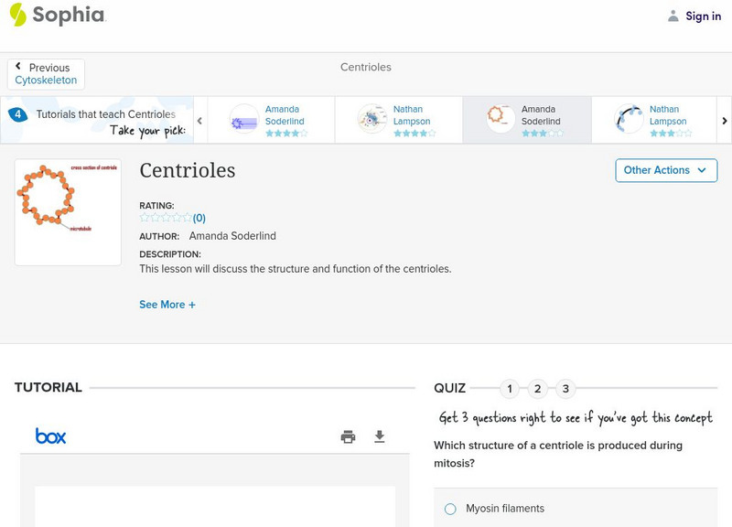
Task: Click the Sign in link
Action: click(x=703, y=16)
